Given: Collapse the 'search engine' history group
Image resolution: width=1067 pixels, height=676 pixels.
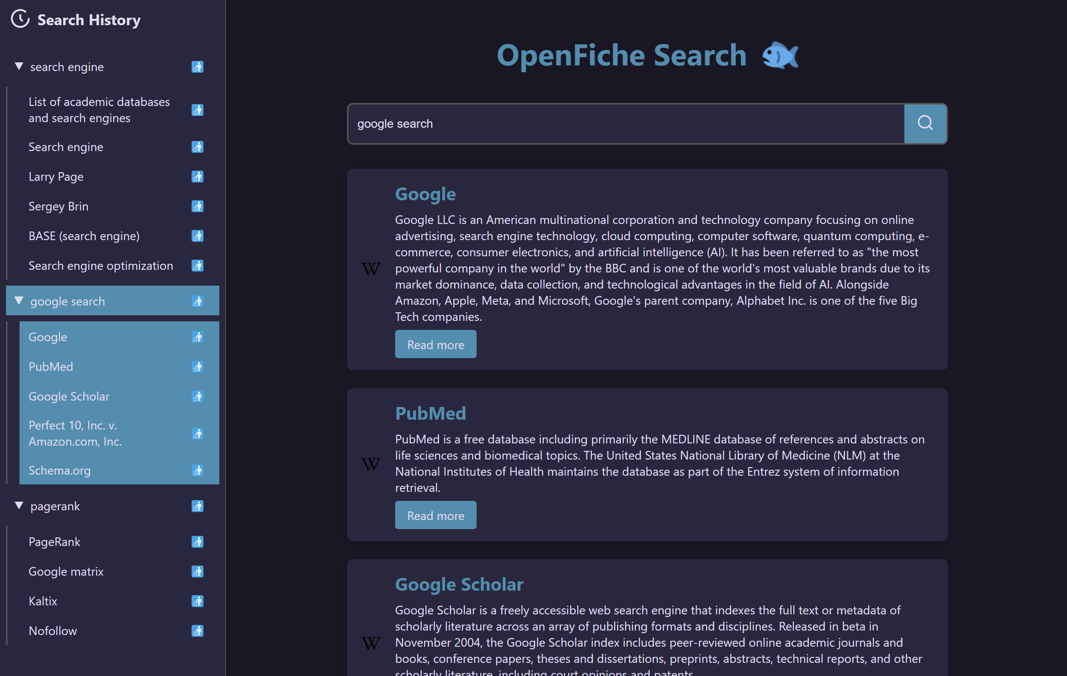Looking at the screenshot, I should click(19, 67).
